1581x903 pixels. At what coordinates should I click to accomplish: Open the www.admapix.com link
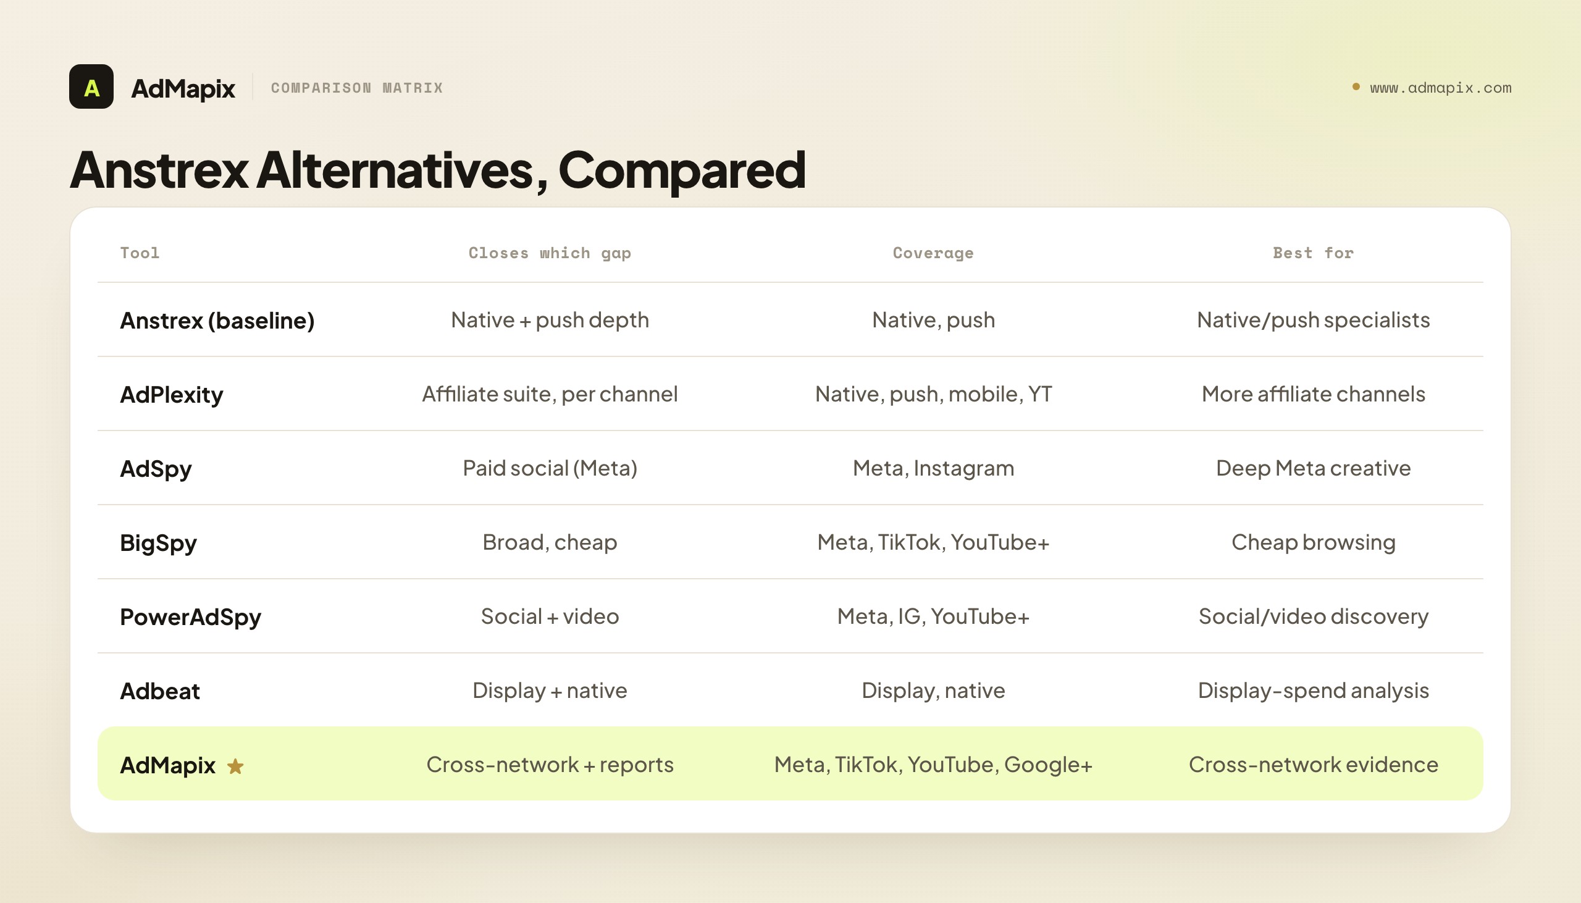pos(1440,88)
